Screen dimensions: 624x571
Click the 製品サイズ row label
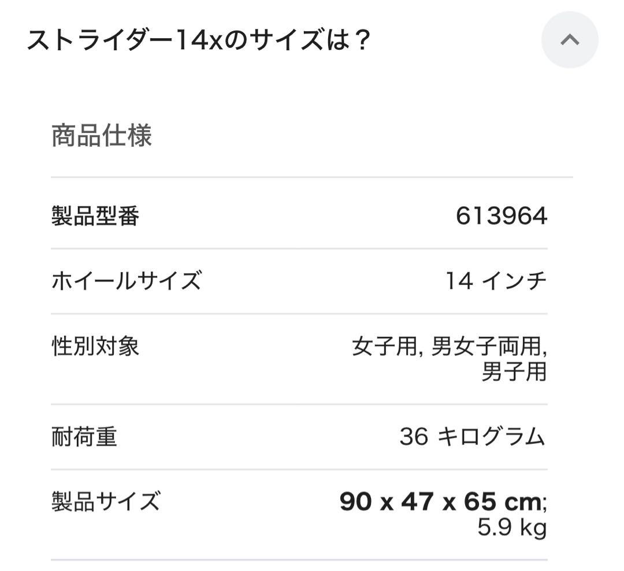[105, 502]
